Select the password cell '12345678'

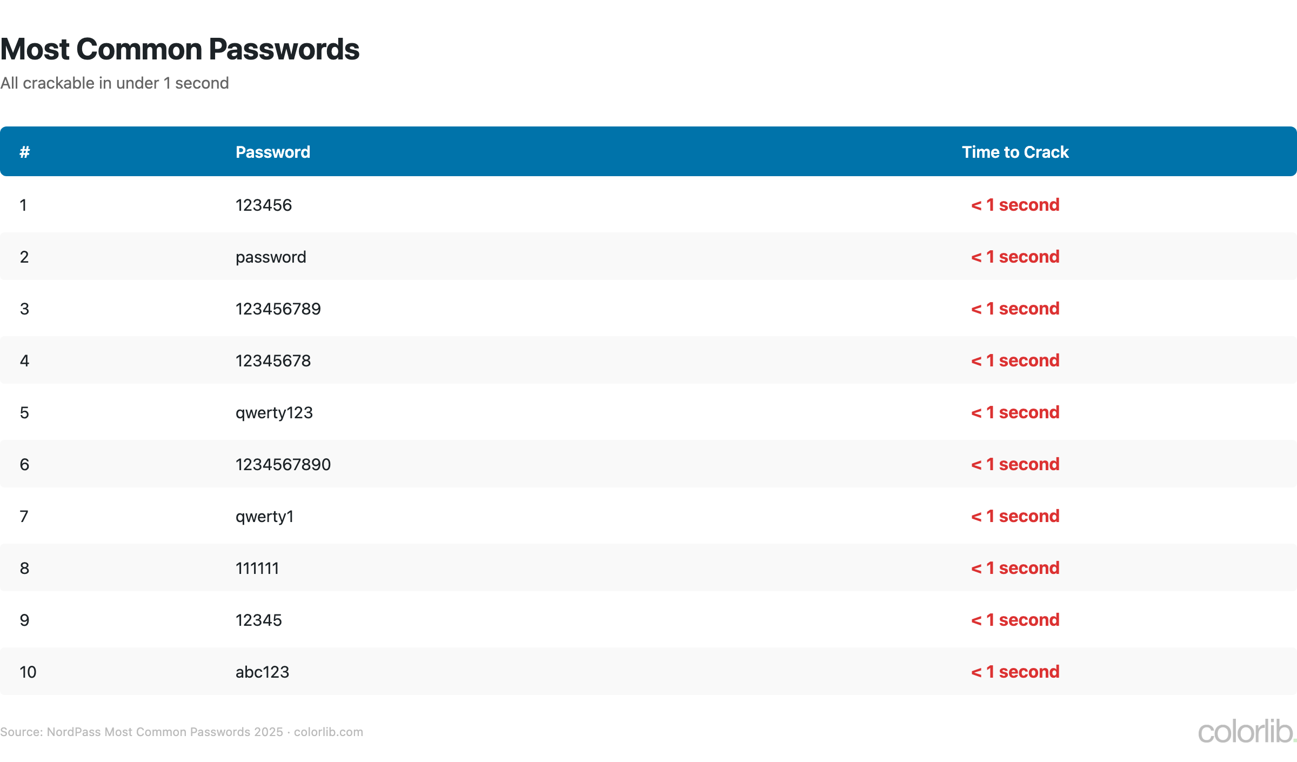273,361
